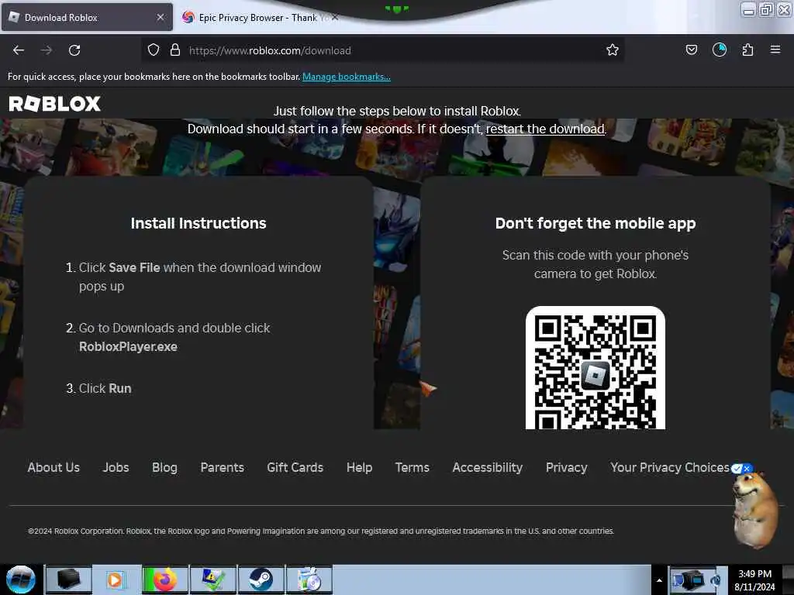Click the ©2024 Roblox Corporation copyright notice
794x595 pixels.
click(x=321, y=531)
